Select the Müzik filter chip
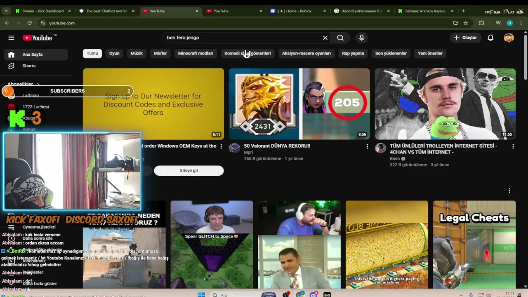The height and width of the screenshot is (297, 528). point(137,53)
